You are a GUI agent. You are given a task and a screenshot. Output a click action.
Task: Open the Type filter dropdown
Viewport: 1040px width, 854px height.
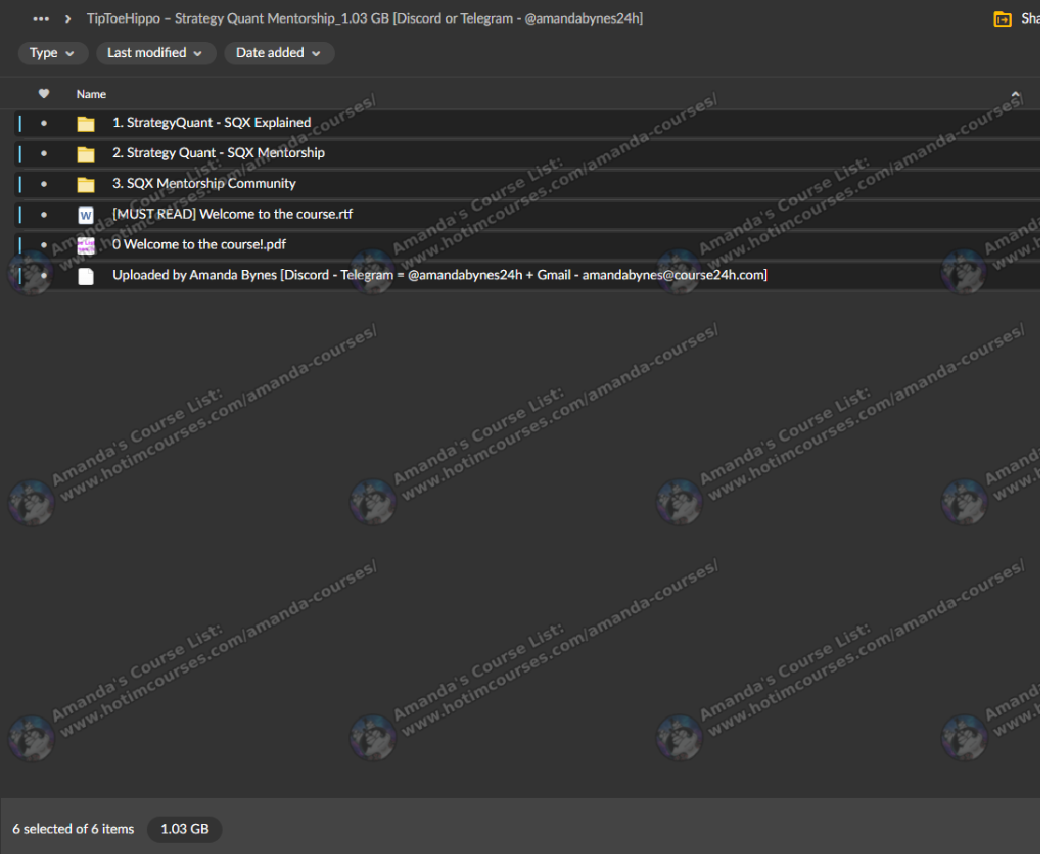coord(52,53)
